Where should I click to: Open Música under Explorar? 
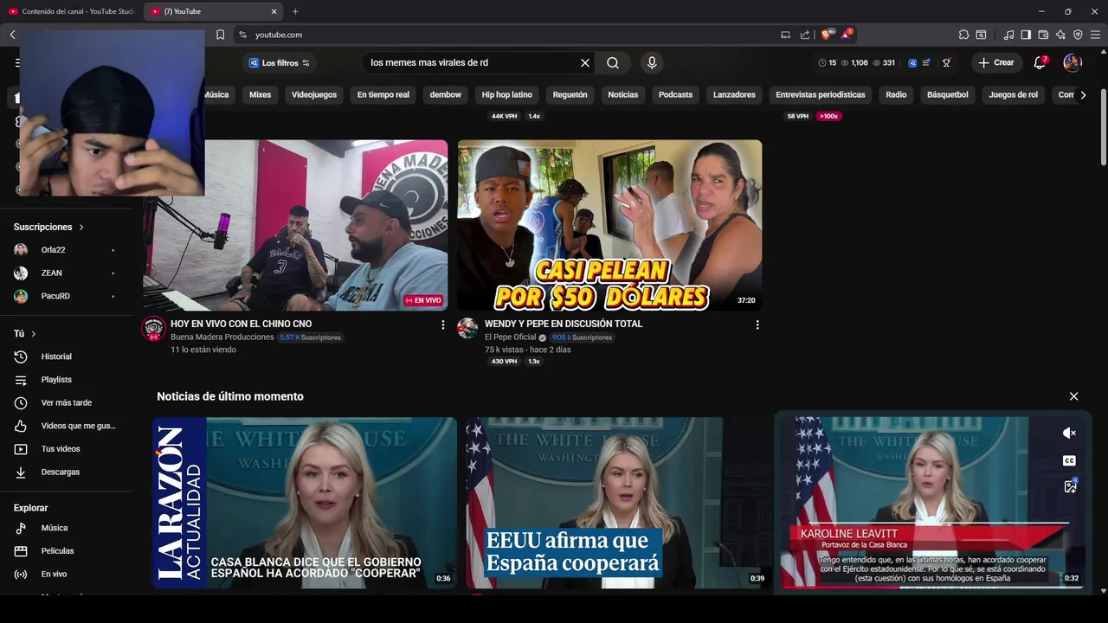point(67,528)
